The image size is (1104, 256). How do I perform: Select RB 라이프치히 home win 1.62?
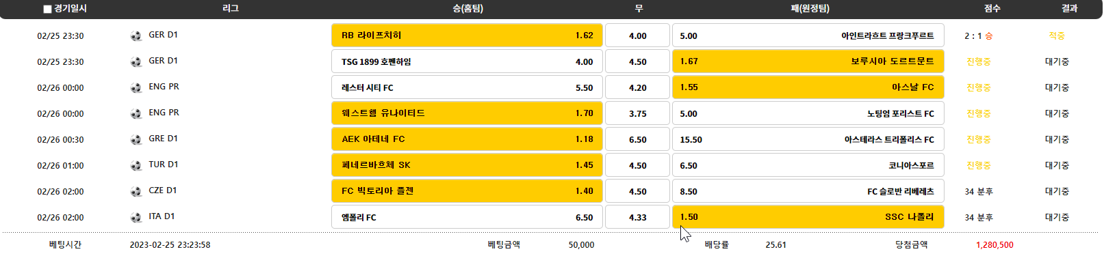(467, 35)
